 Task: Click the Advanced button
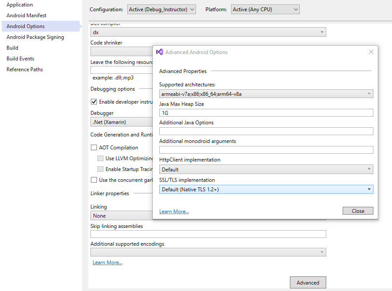[x=308, y=283]
